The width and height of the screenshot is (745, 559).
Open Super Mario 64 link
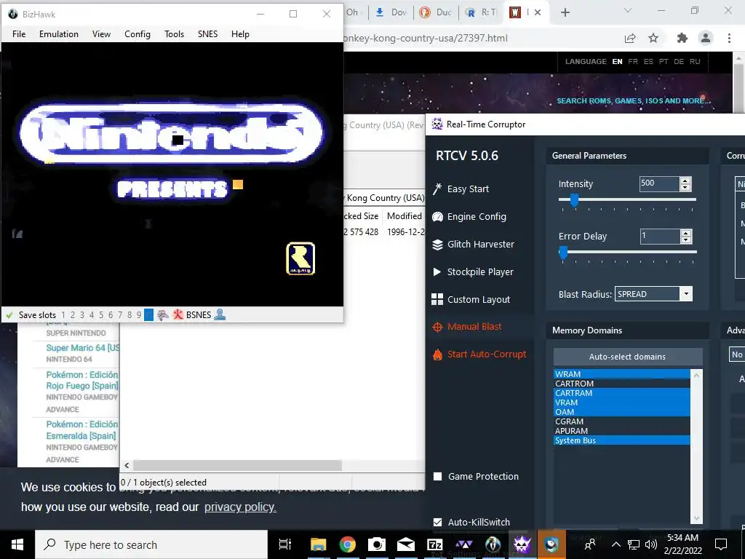point(83,347)
